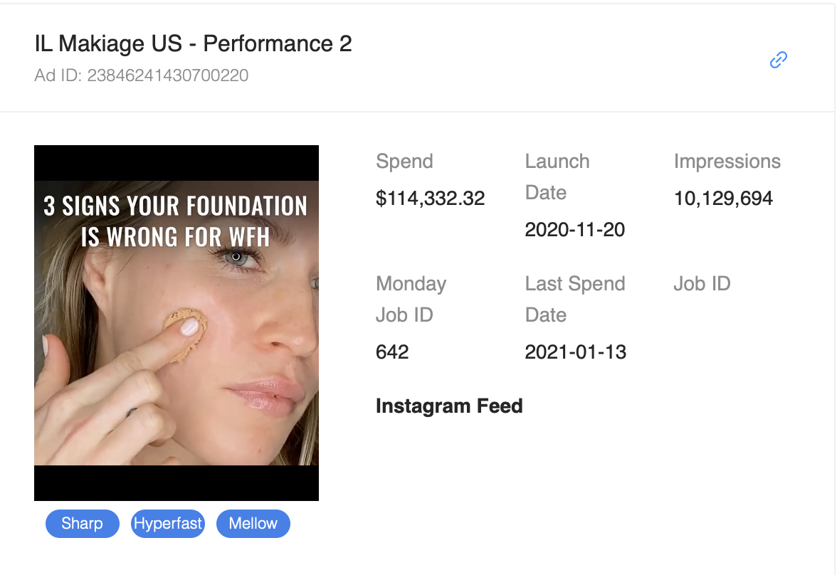This screenshot has height=575, width=837.
Task: Click the Monday Job ID value 642
Action: (392, 352)
